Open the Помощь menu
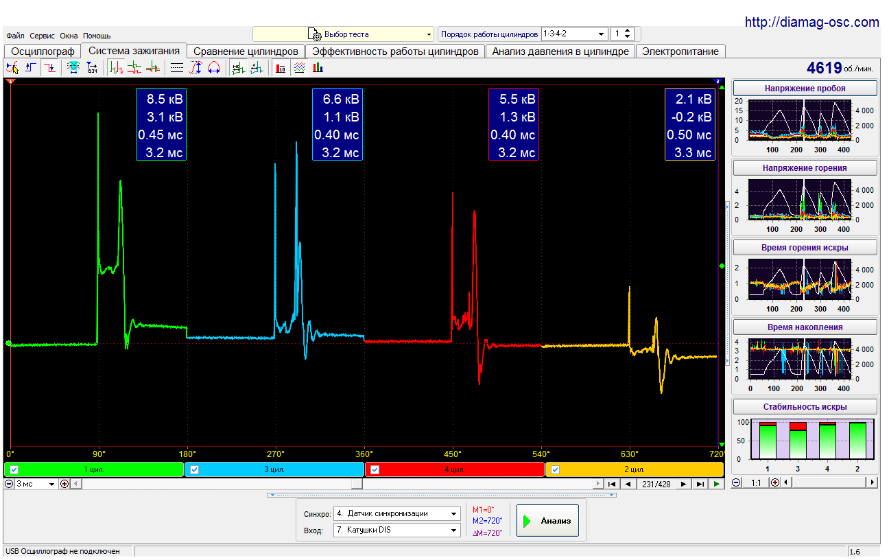 click(97, 36)
